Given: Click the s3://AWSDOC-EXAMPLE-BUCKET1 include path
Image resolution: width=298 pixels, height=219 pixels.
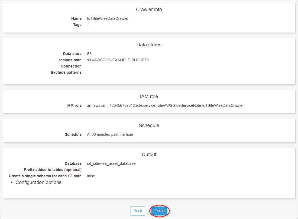Looking at the screenshot, I should (118, 60).
